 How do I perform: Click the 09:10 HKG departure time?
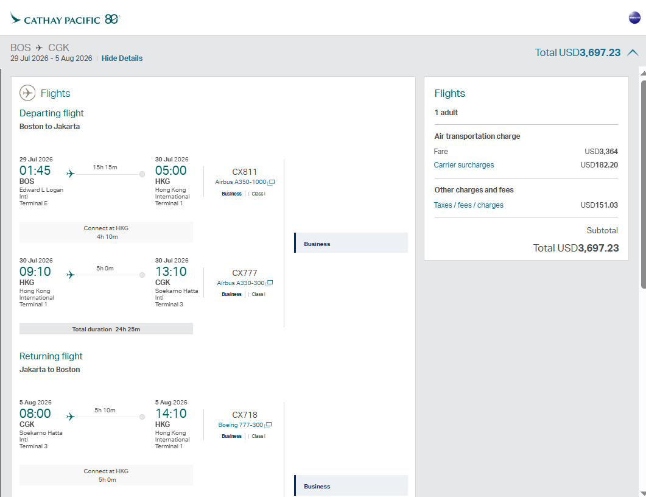(35, 271)
